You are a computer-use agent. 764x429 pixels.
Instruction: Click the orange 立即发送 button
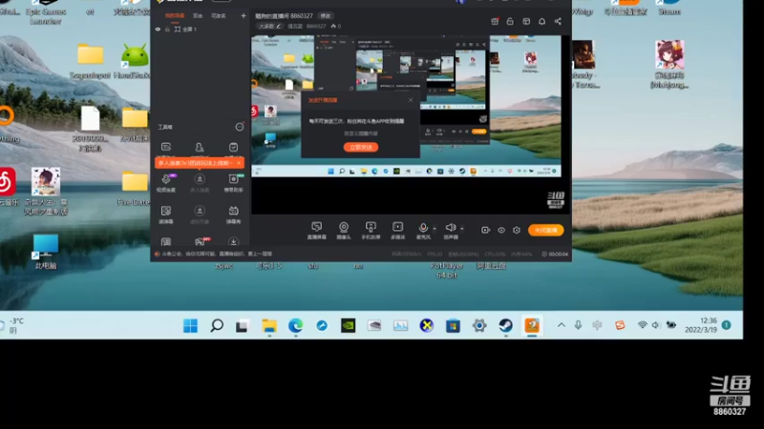tap(361, 147)
